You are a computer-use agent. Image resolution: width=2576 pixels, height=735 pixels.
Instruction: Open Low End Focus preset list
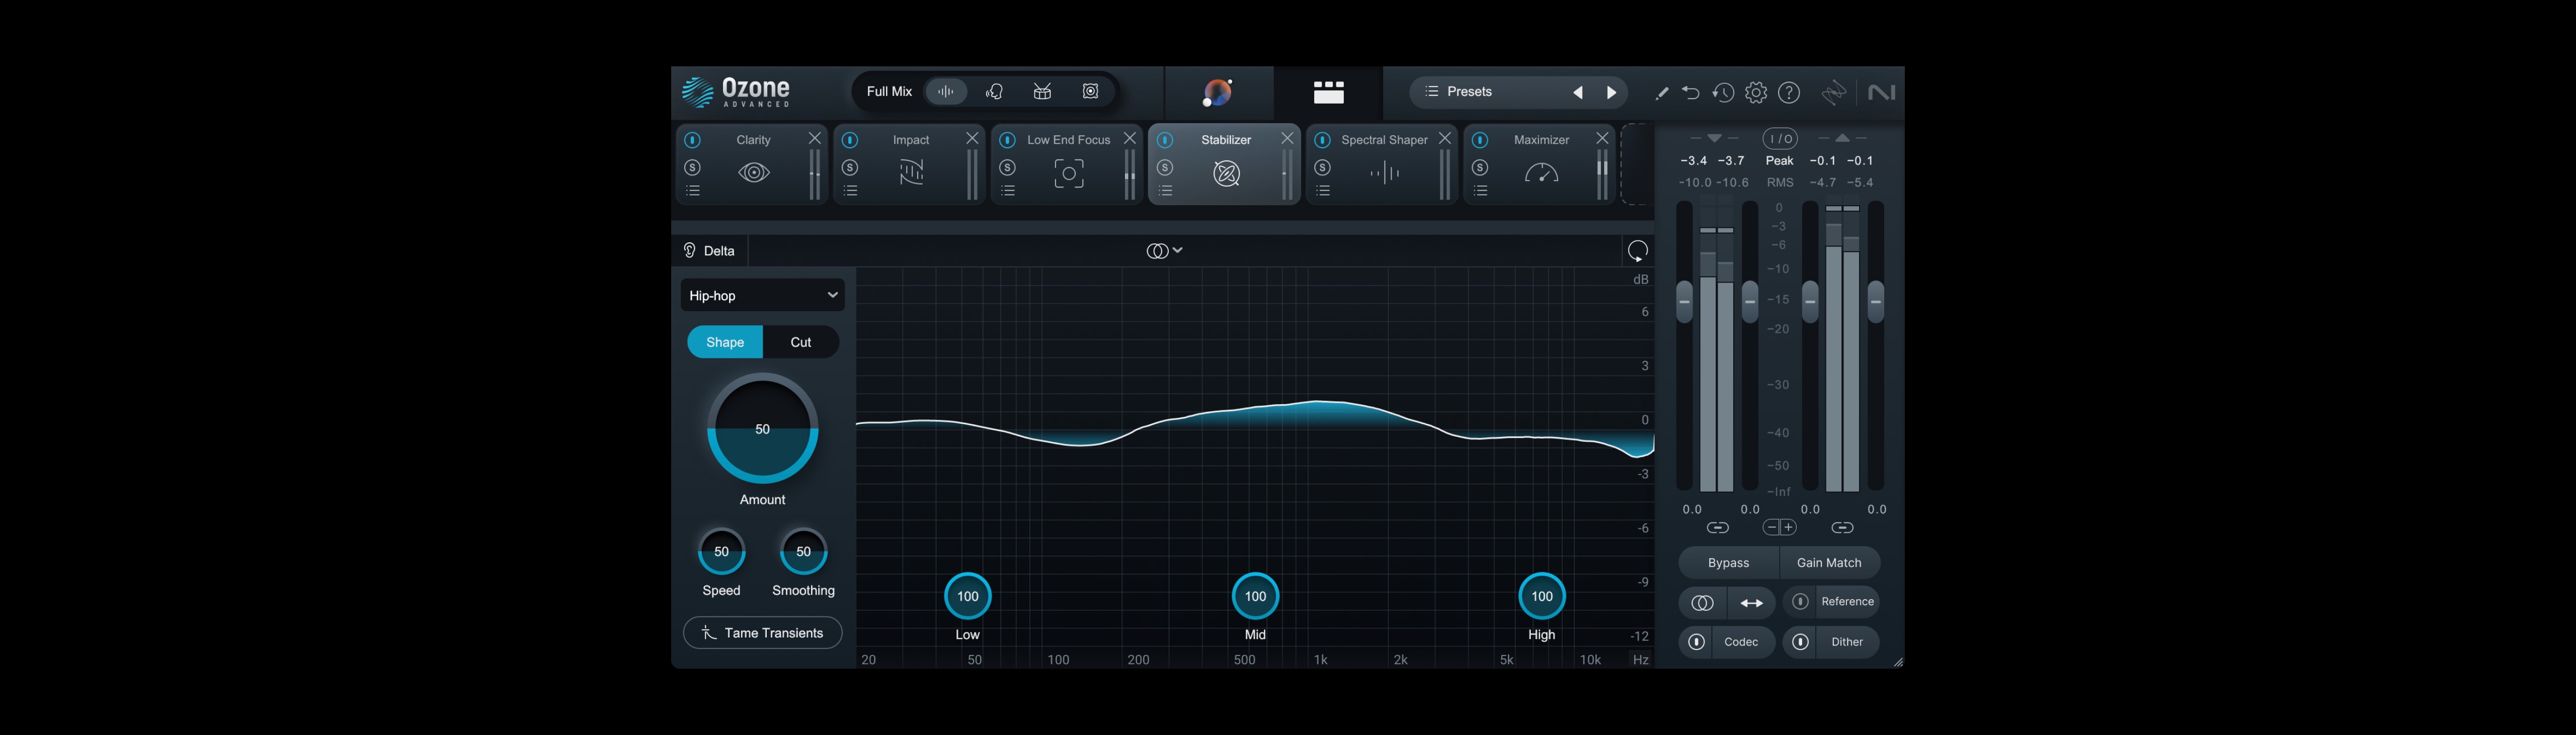pos(1008,191)
